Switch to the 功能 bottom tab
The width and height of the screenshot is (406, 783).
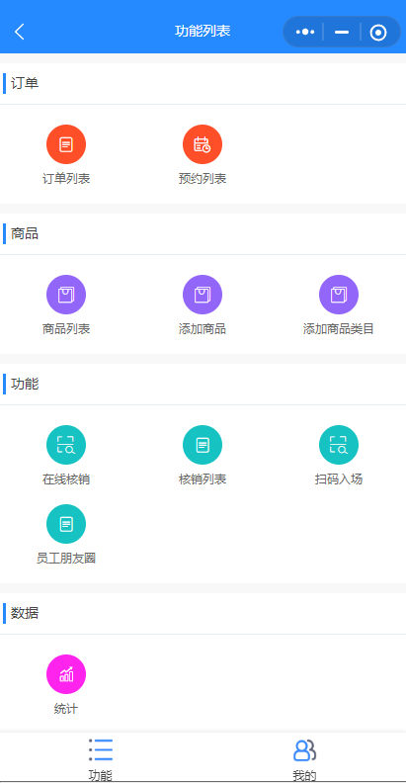100,759
